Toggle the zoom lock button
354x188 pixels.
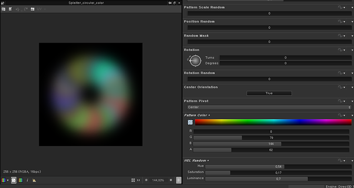(178, 180)
